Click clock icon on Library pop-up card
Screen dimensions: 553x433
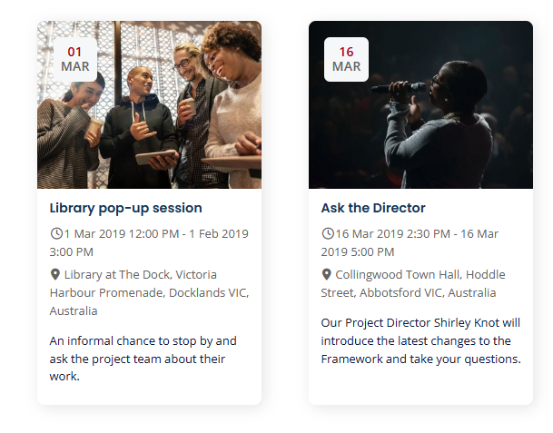[x=56, y=233]
